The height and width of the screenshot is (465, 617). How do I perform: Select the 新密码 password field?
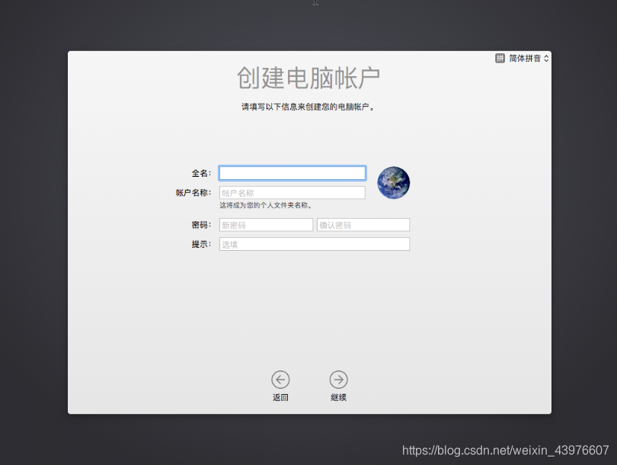[266, 224]
